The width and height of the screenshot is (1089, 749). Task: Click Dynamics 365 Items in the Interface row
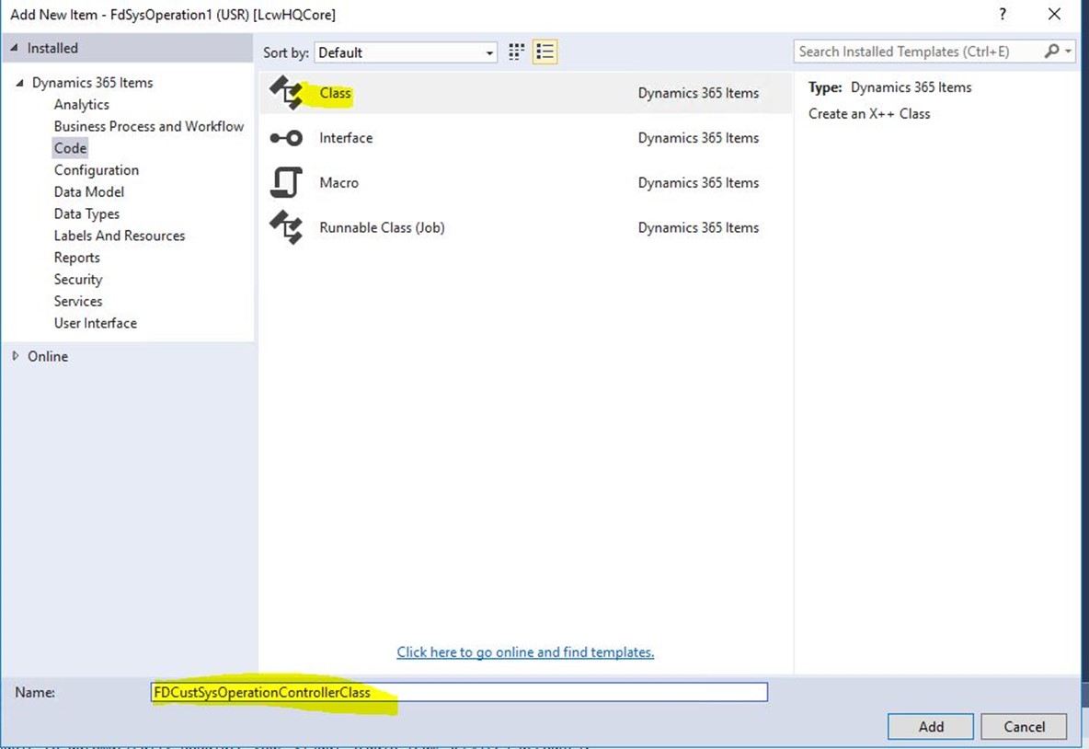point(699,138)
